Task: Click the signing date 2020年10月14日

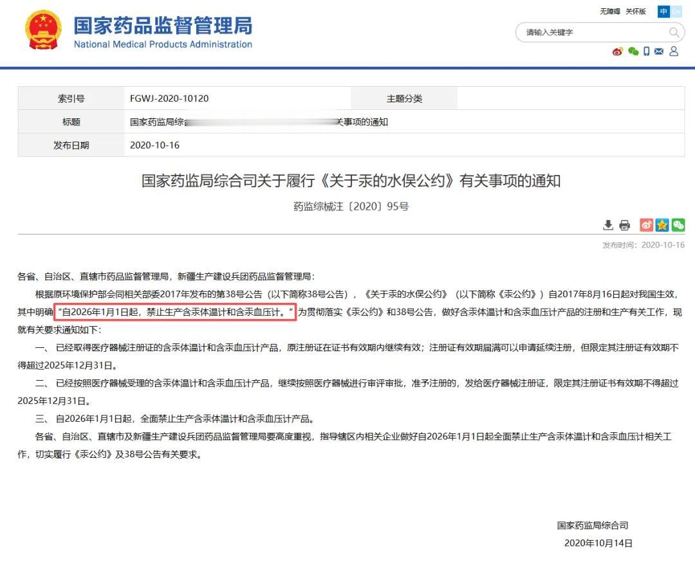Action: point(598,543)
